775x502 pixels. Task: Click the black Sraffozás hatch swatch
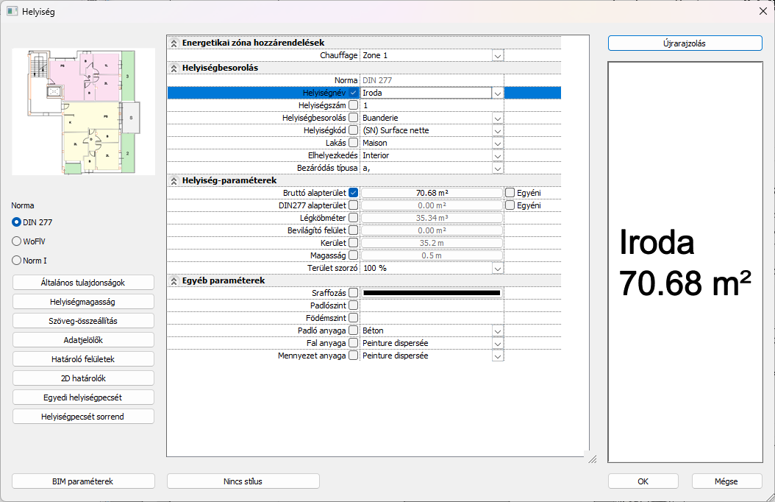(x=432, y=293)
